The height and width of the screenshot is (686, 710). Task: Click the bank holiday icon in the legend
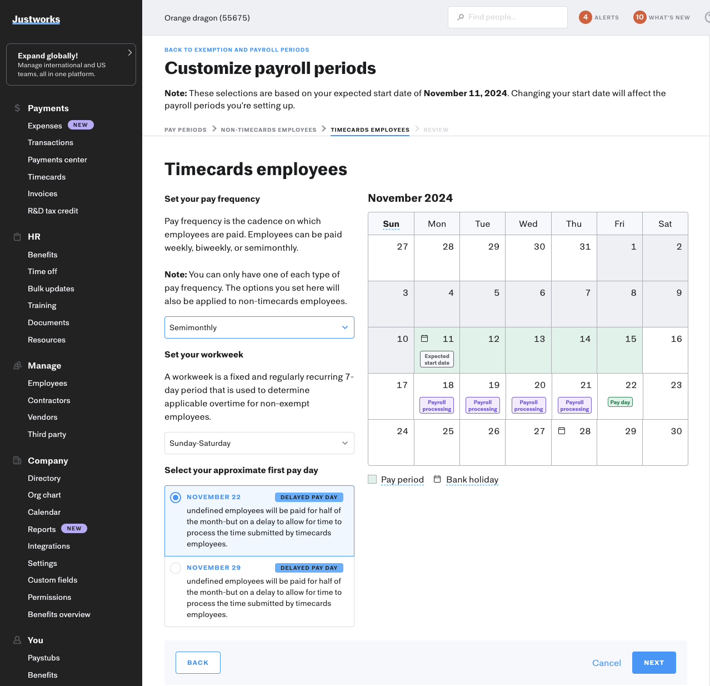437,479
